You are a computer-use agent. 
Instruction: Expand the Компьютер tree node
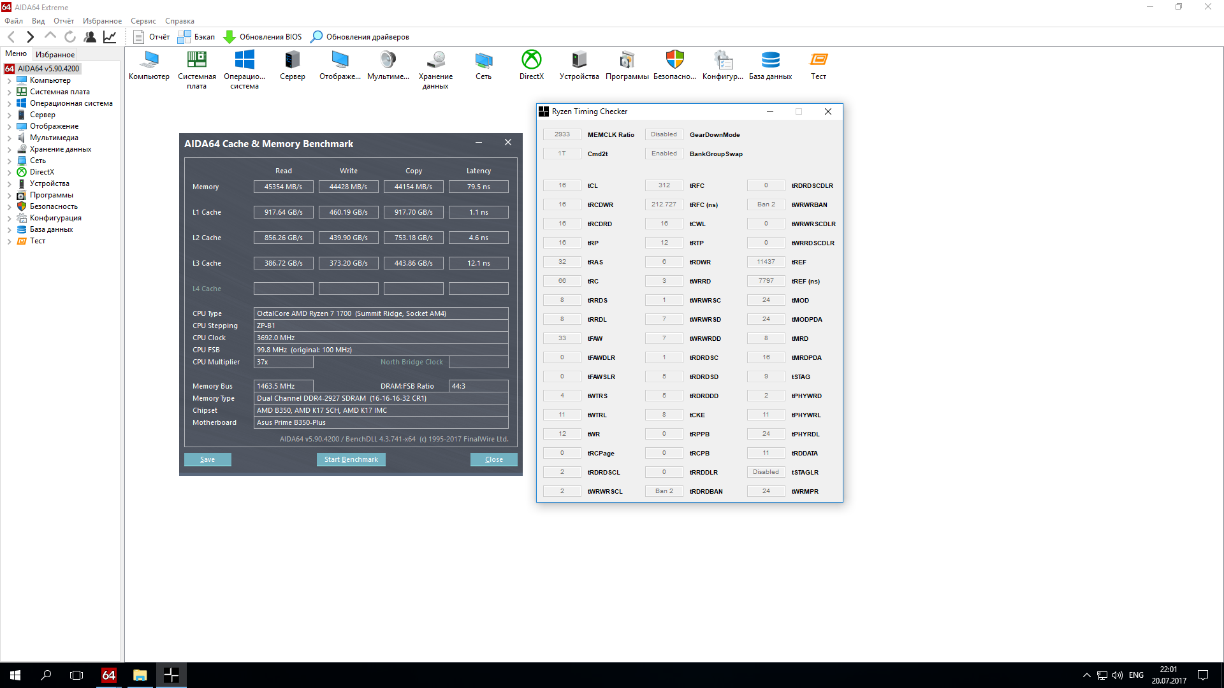tap(9, 81)
